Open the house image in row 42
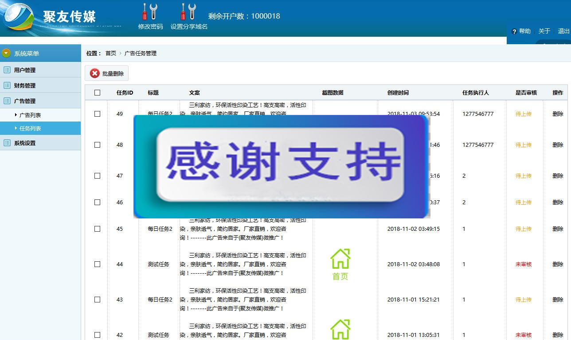The height and width of the screenshot is (340, 571). pos(340,329)
